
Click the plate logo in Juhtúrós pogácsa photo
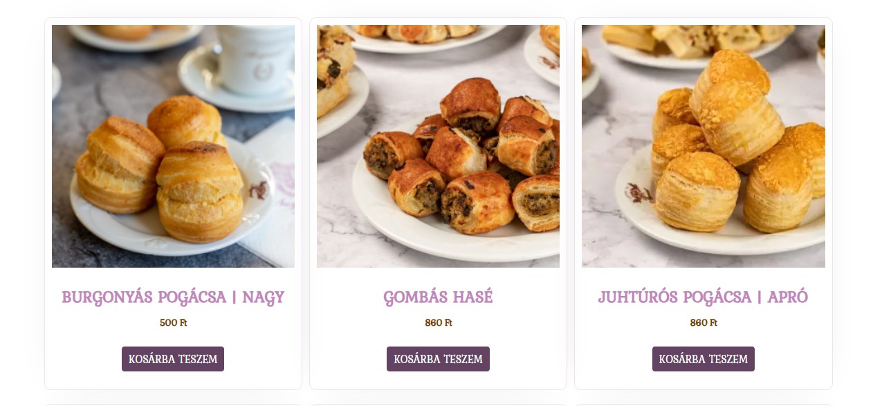[x=638, y=192]
